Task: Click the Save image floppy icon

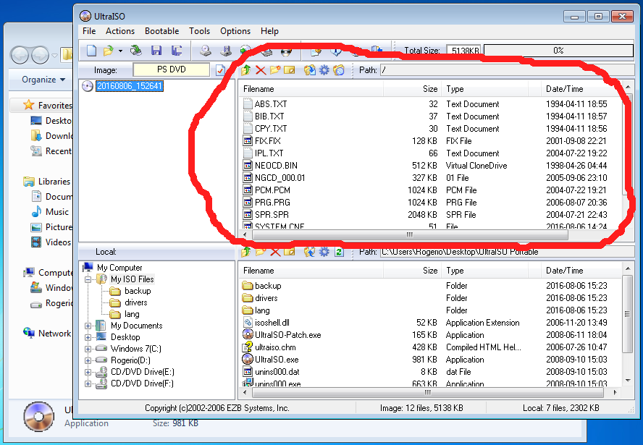Action: (x=156, y=51)
